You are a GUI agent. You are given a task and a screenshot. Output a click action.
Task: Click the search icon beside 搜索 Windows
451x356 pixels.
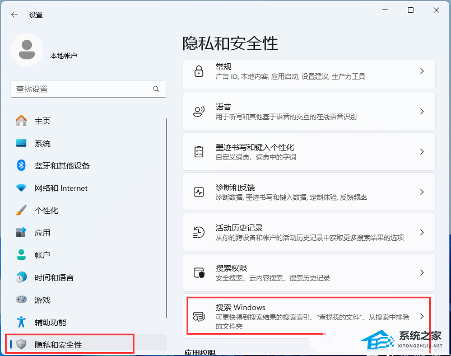tap(199, 317)
